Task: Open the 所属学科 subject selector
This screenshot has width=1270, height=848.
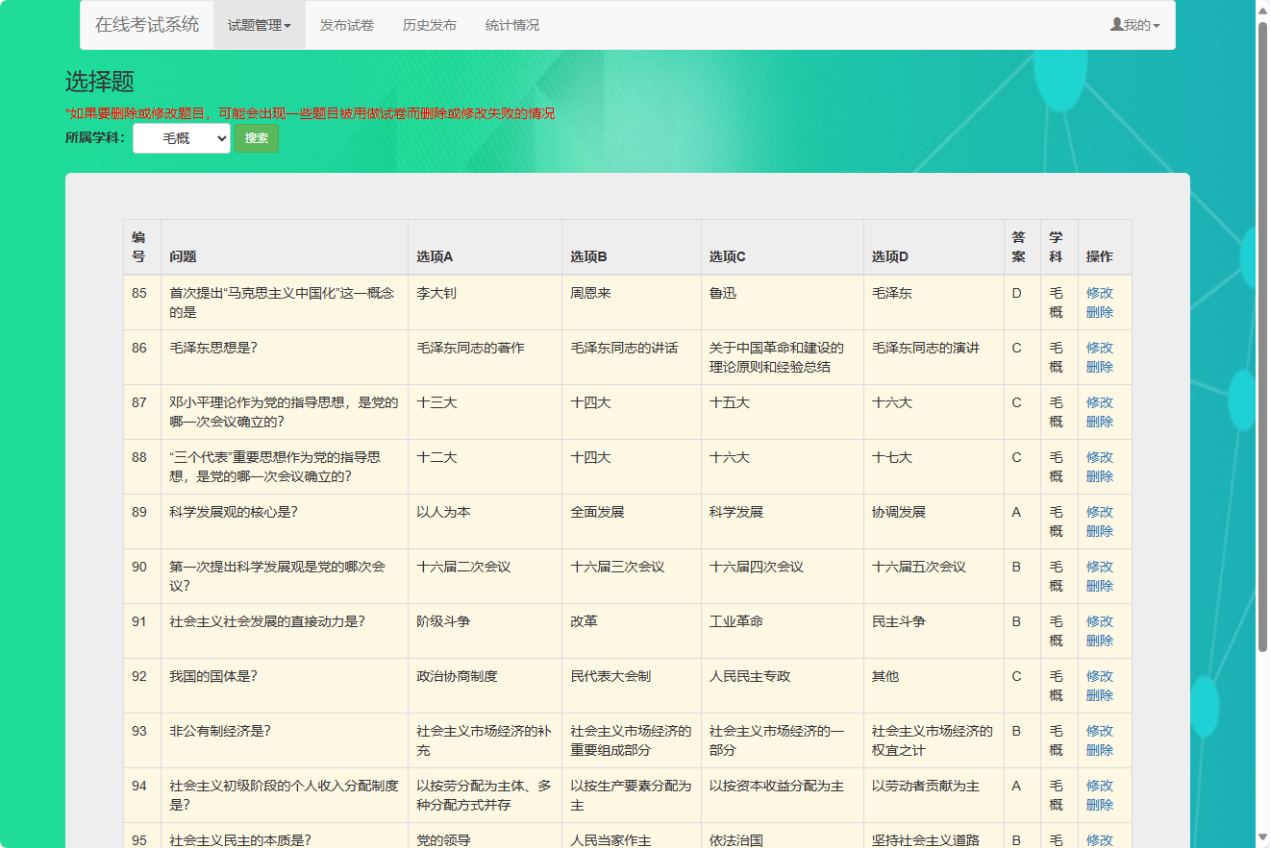Action: click(x=181, y=138)
